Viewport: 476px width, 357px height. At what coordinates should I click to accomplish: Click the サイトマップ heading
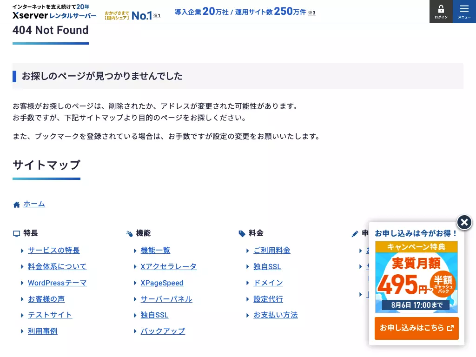pos(46,165)
